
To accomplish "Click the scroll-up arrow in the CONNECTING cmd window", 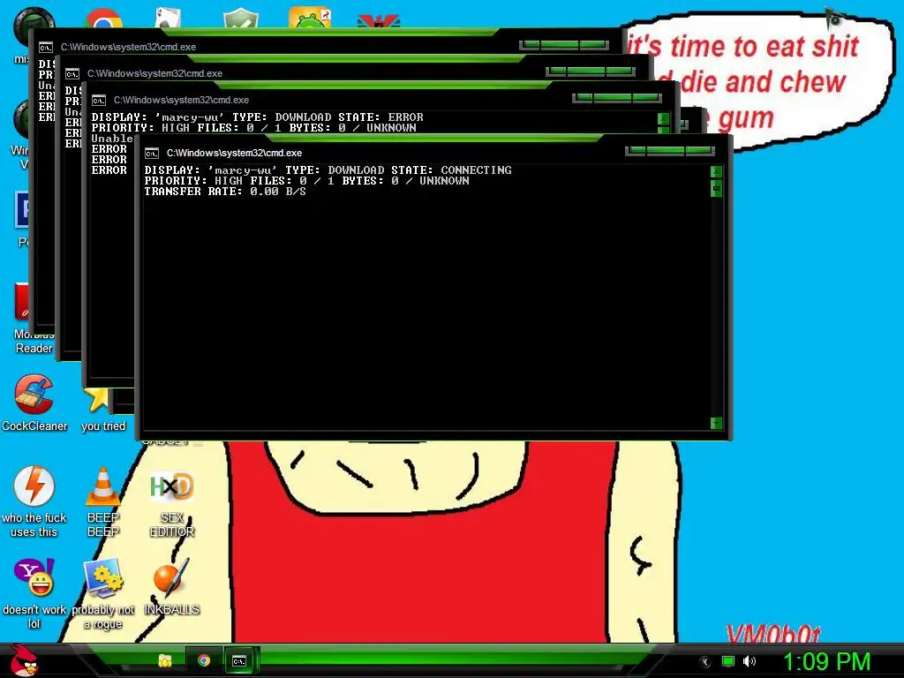I will coord(716,172).
